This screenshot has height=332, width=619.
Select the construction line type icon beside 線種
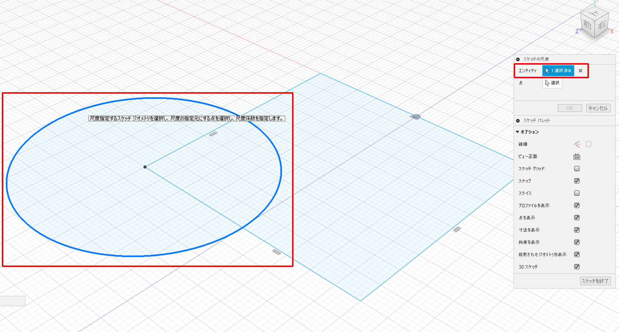(x=577, y=144)
